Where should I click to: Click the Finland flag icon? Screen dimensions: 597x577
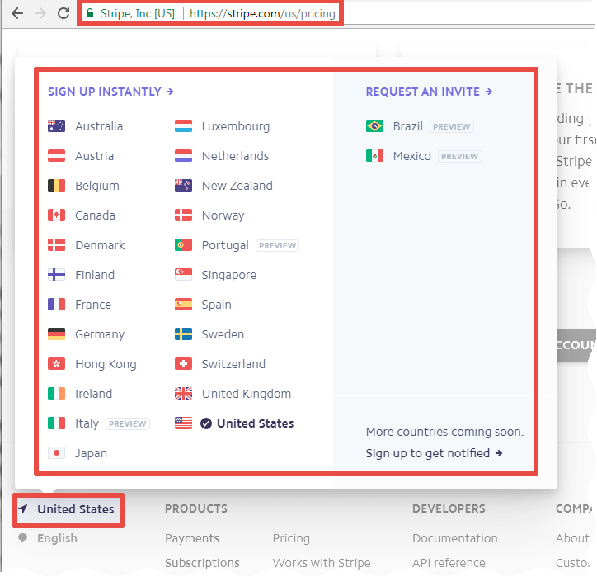(56, 274)
